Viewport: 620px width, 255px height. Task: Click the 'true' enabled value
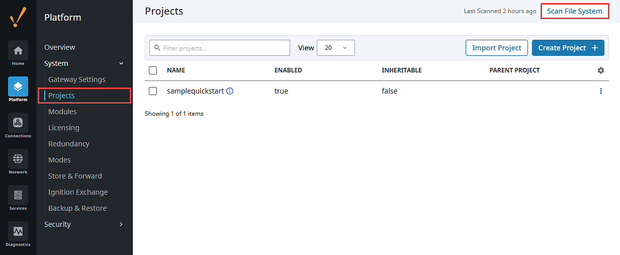(281, 91)
